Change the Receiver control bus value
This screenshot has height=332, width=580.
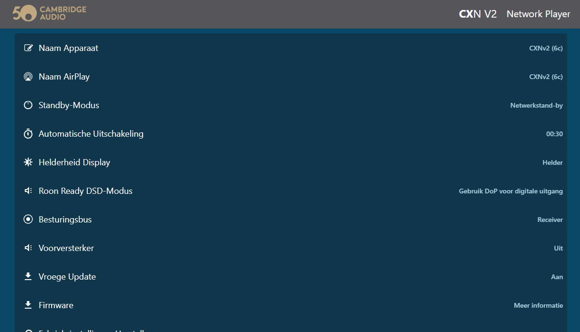coord(550,220)
